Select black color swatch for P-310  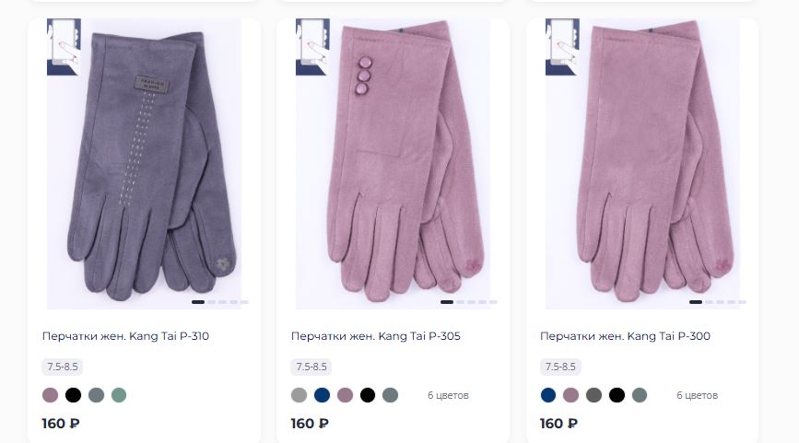(73, 395)
